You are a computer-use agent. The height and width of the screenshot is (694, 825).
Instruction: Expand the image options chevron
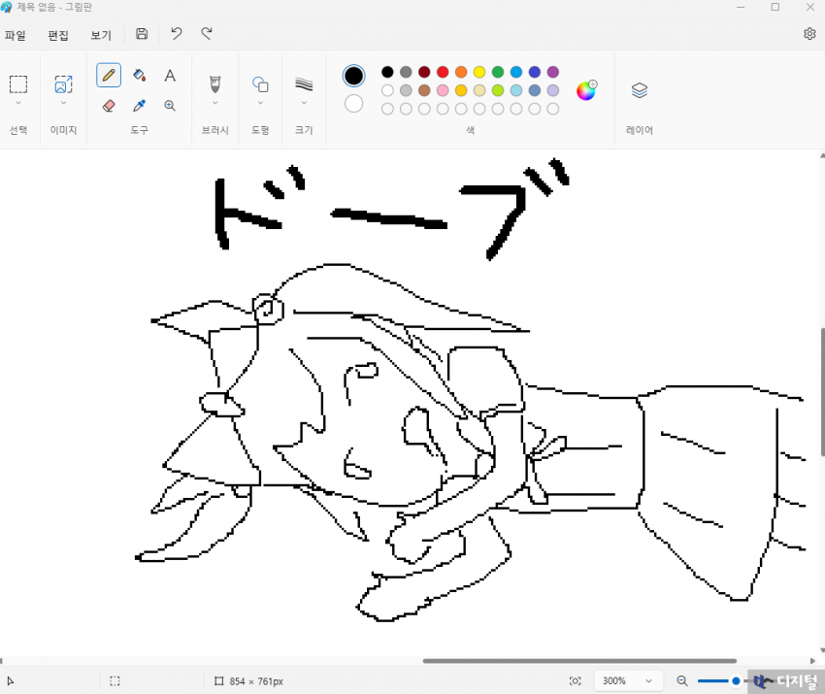64,103
